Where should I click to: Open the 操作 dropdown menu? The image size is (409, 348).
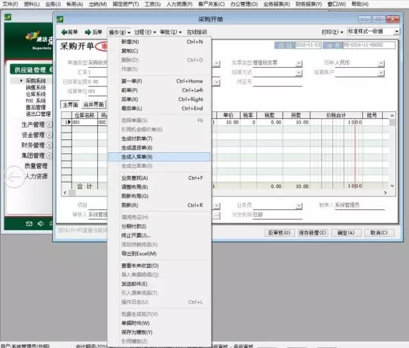[120, 32]
